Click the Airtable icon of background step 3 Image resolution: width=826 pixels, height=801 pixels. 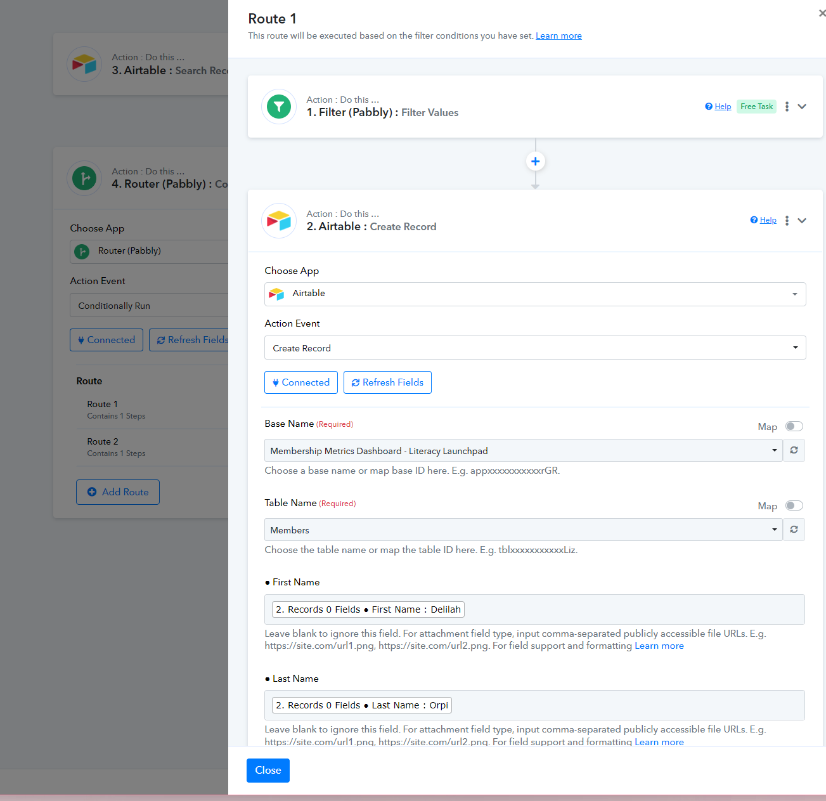pyautogui.click(x=84, y=64)
